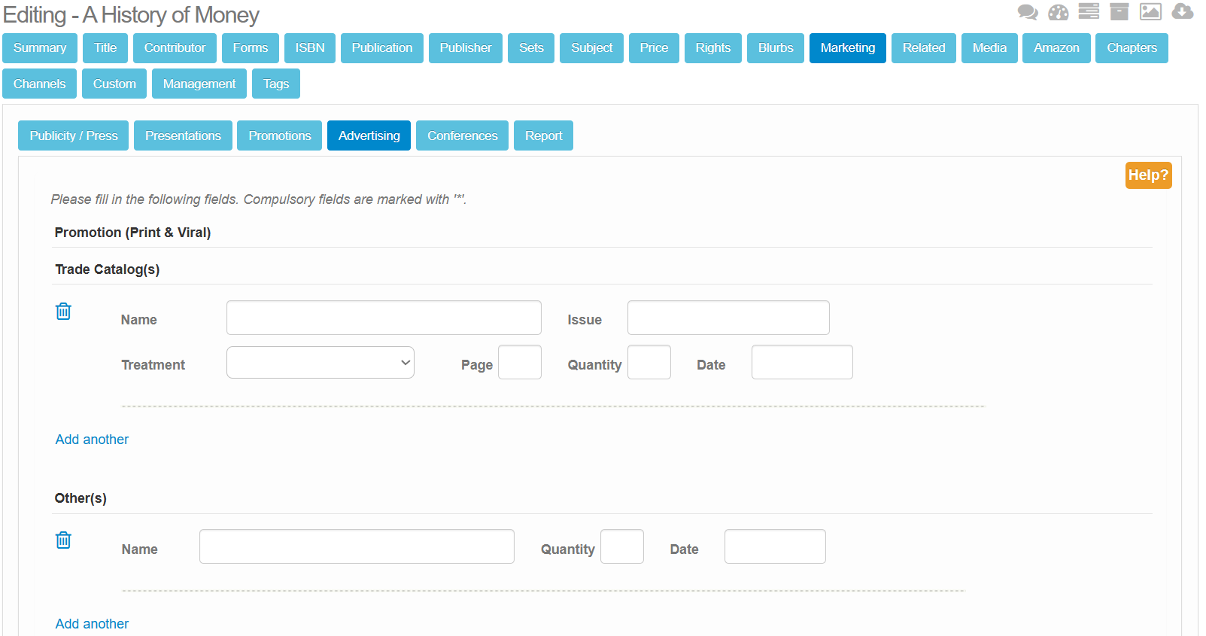Viewport: 1206px width, 636px height.
Task: Open the archive box icon
Action: (x=1119, y=11)
